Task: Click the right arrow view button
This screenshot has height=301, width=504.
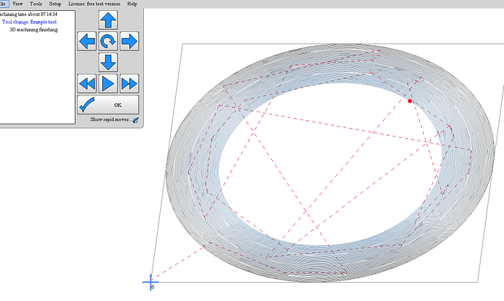Action: (129, 41)
